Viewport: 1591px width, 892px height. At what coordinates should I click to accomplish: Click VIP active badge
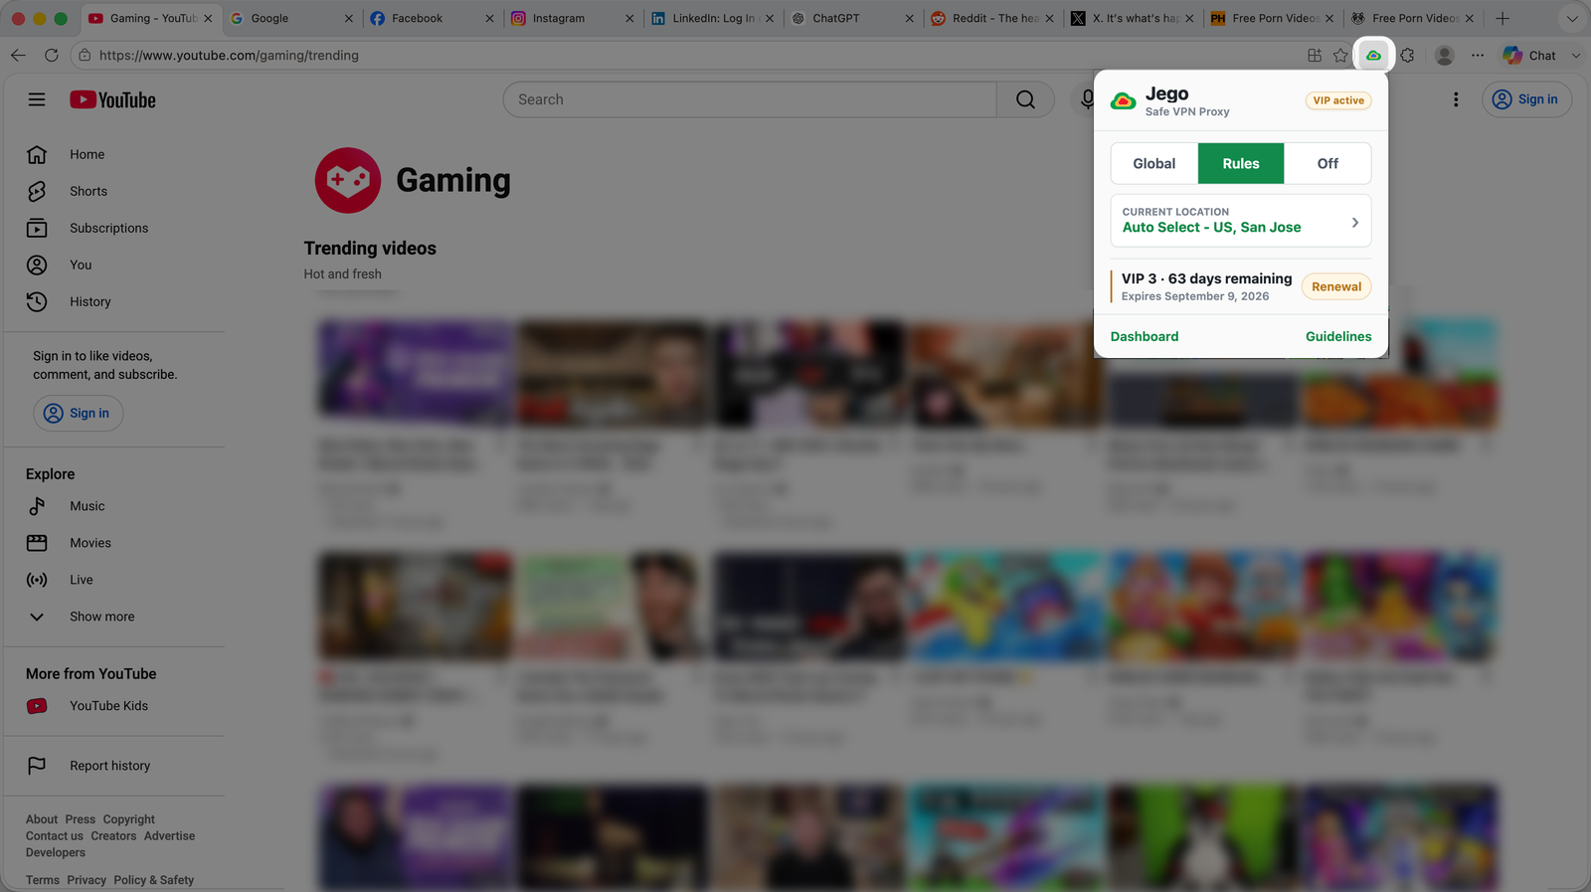click(x=1338, y=100)
